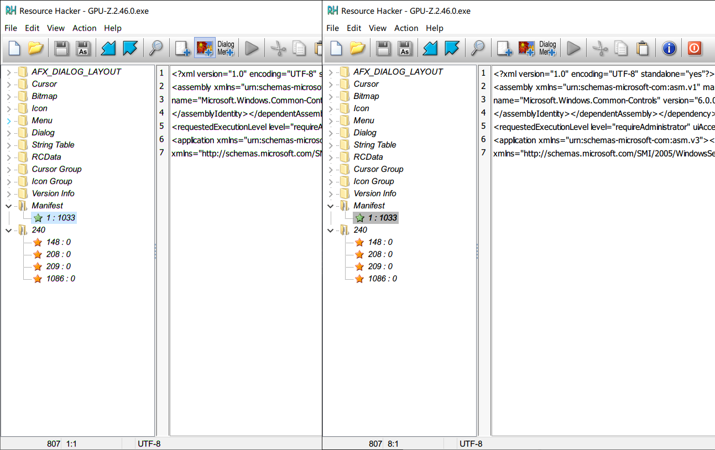
Task: Click Compile play icon in right window
Action: (x=574, y=48)
